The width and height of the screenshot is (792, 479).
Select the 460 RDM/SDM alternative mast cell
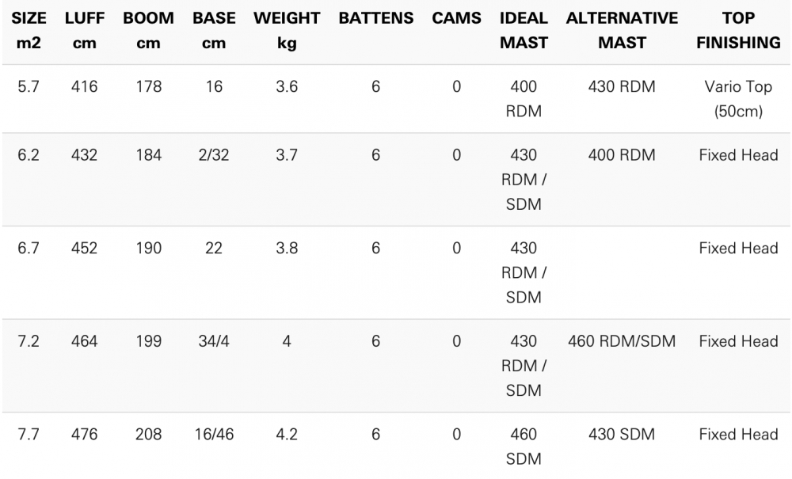coord(622,342)
